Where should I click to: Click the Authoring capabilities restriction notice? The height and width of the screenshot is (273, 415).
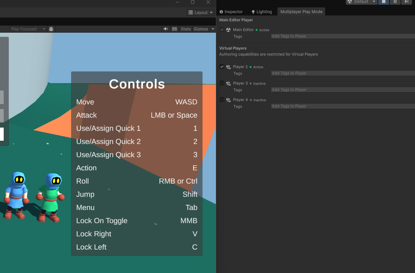(268, 54)
